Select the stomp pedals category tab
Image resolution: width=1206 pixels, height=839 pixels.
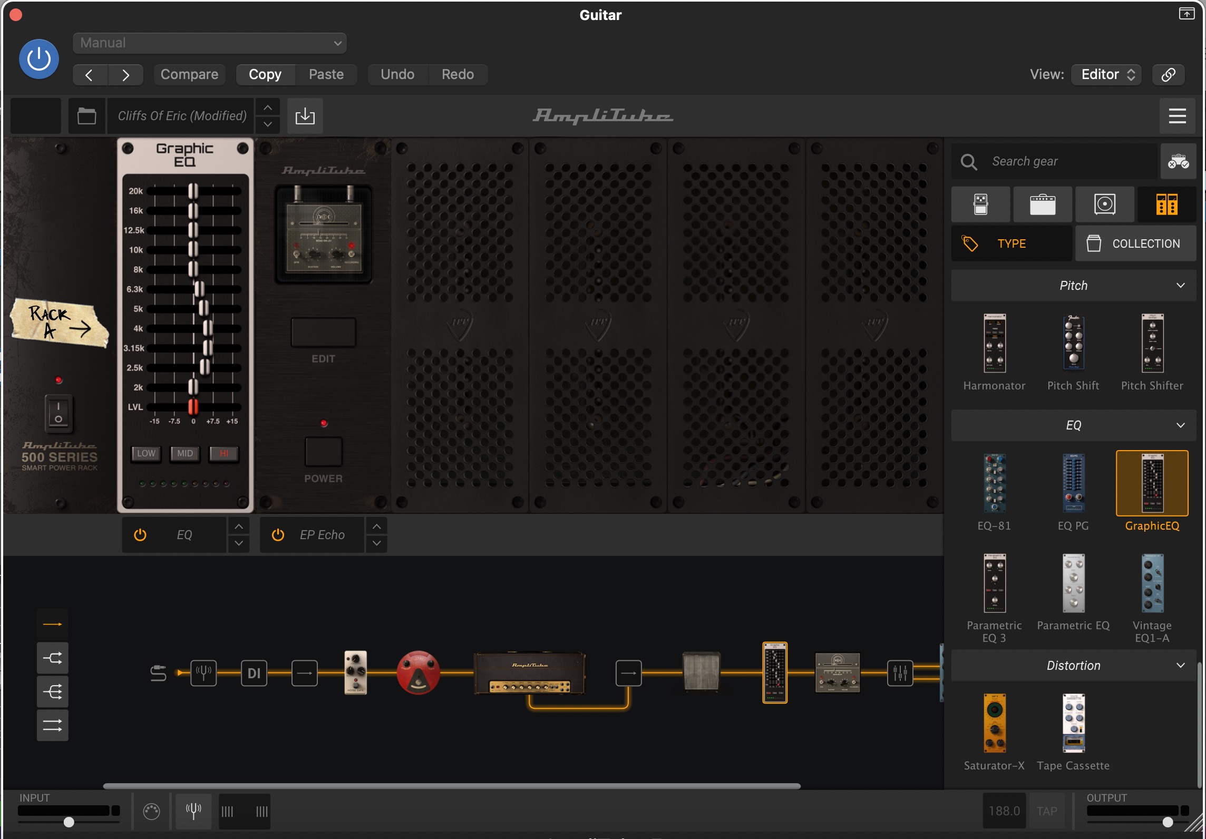980,204
